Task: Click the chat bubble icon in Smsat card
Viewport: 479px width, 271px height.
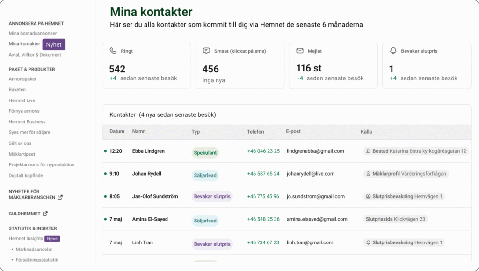Action: pos(206,50)
